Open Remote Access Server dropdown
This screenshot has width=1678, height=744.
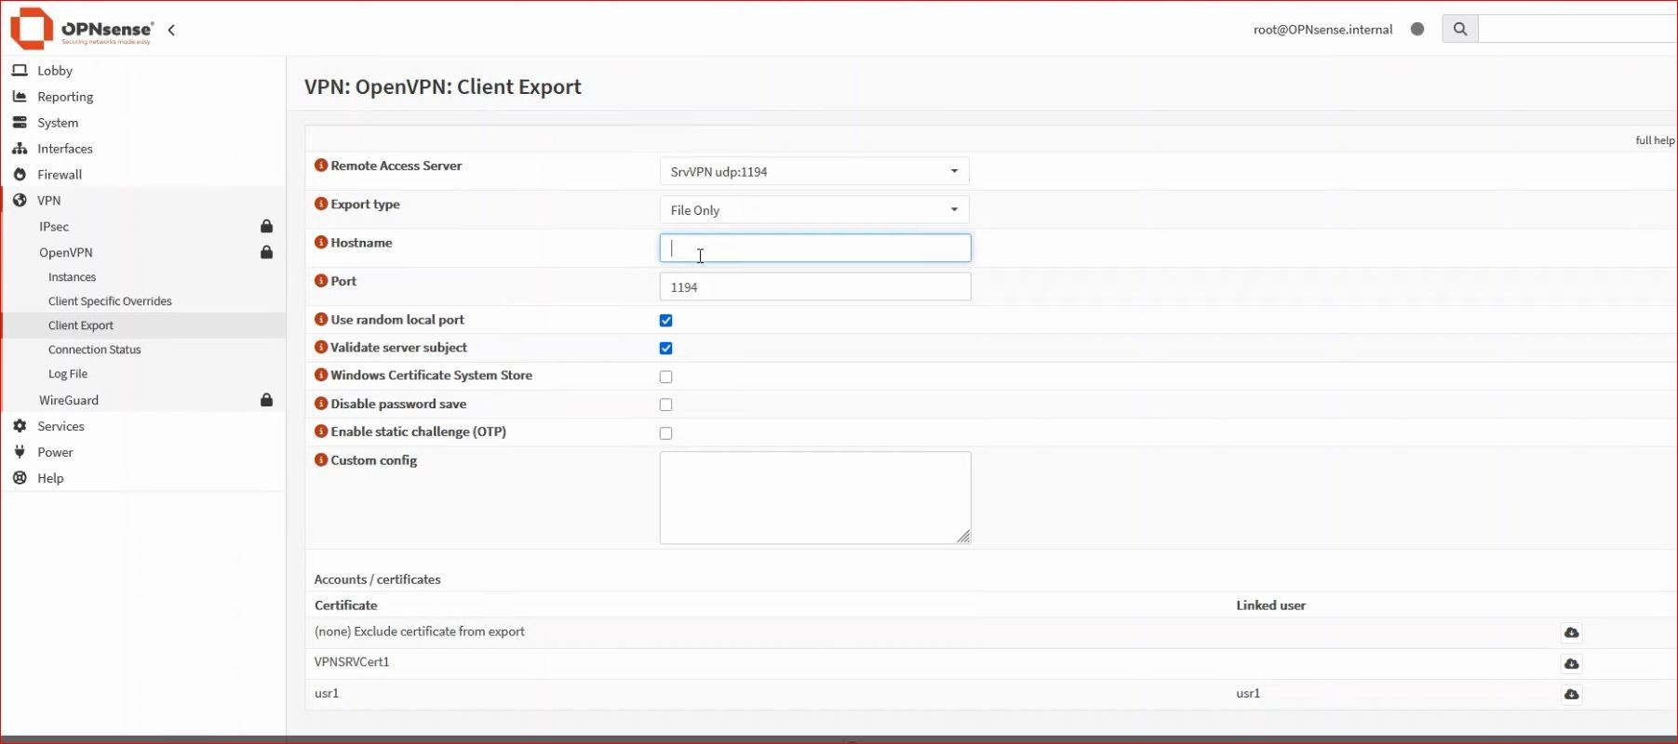click(813, 172)
